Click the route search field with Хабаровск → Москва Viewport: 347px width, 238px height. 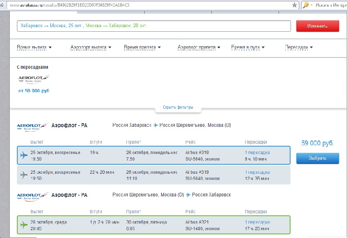(154, 26)
